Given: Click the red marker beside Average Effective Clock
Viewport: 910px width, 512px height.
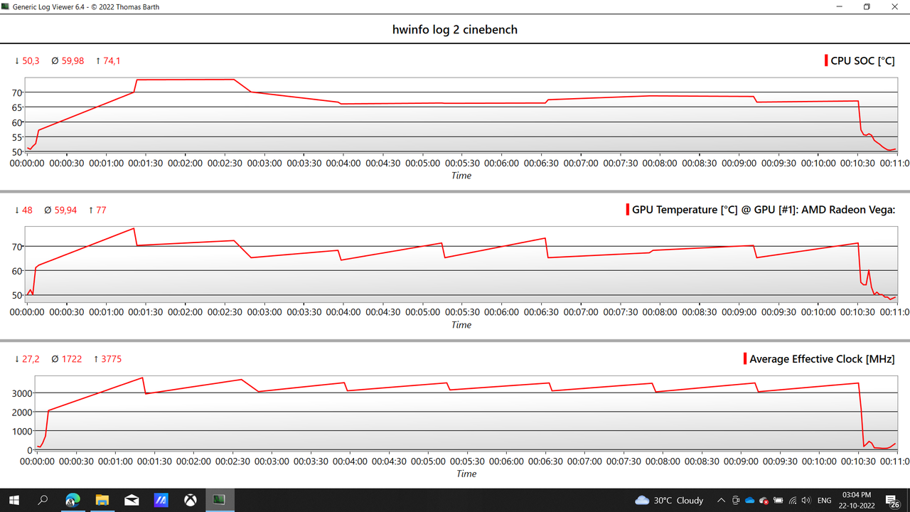Looking at the screenshot, I should pyautogui.click(x=746, y=359).
